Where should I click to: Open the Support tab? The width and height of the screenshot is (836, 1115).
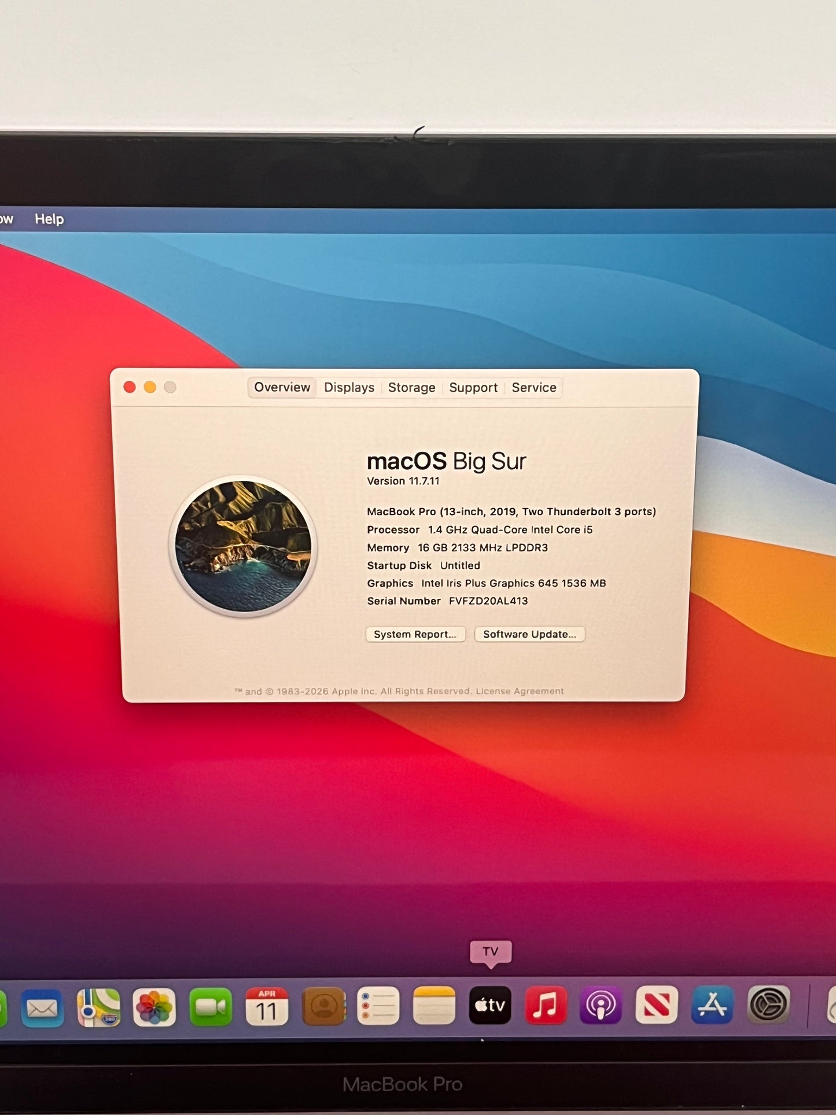(473, 388)
